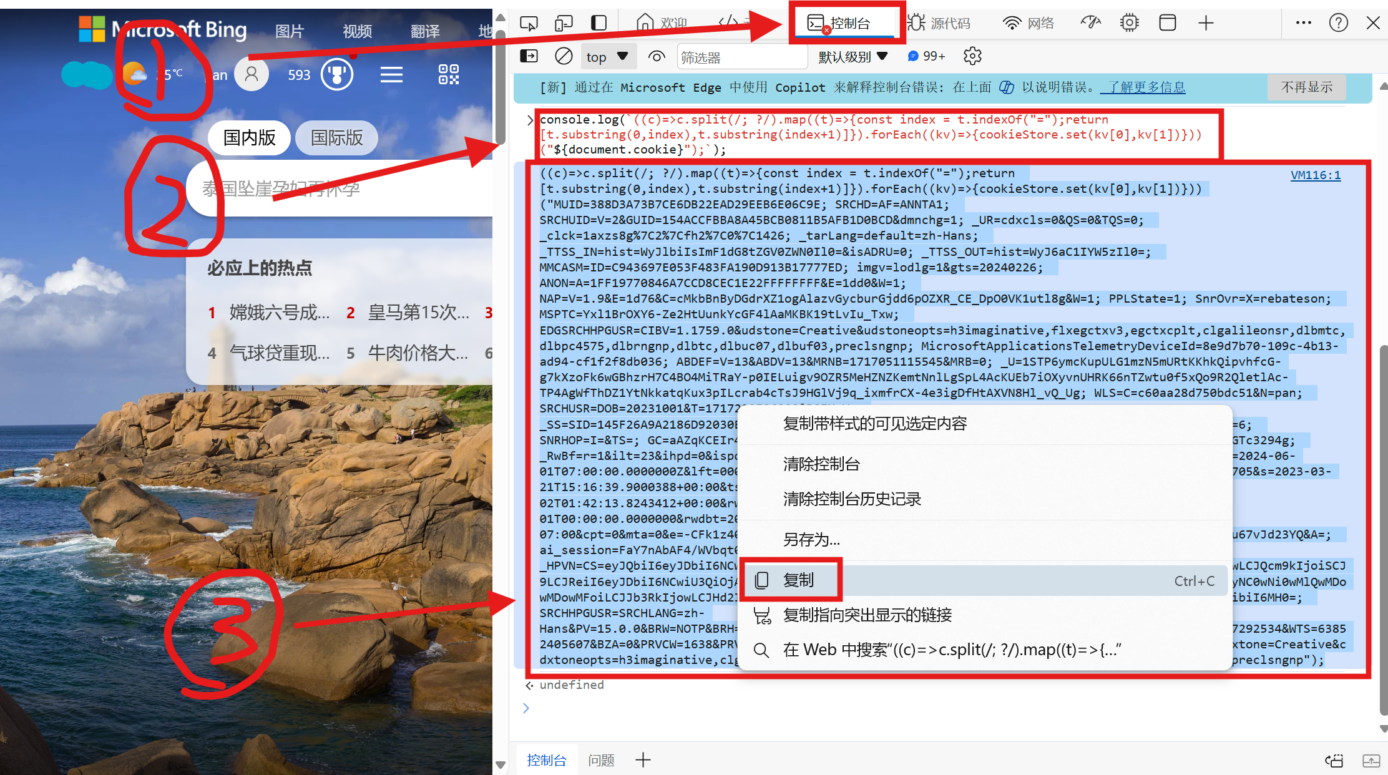This screenshot has width=1388, height=775.
Task: Toggle device emulation icon
Action: pos(563,24)
